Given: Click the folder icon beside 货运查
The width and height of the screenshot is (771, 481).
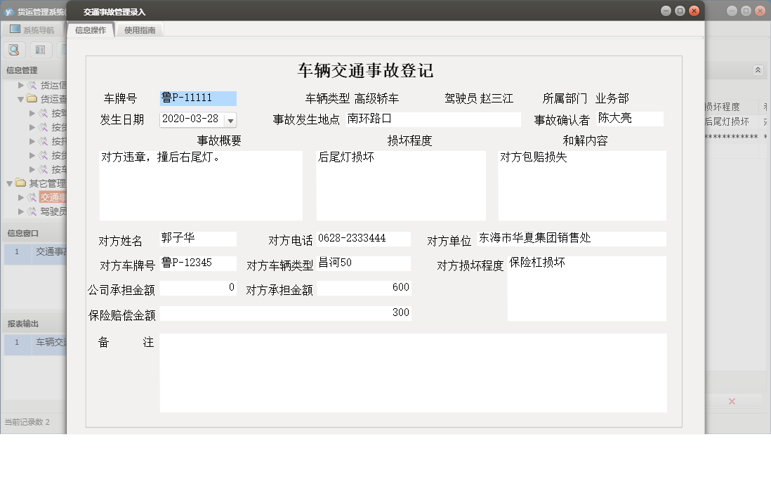Looking at the screenshot, I should 32,98.
